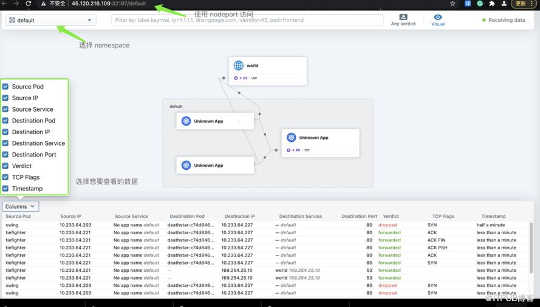The image size is (540, 307).
Task: Click the 80 TCP port entry in Unknown App
Action: 321,150
